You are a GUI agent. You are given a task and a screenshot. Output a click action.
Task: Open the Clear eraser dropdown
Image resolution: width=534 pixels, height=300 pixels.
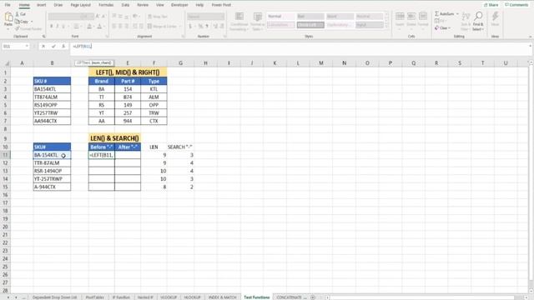442,27
